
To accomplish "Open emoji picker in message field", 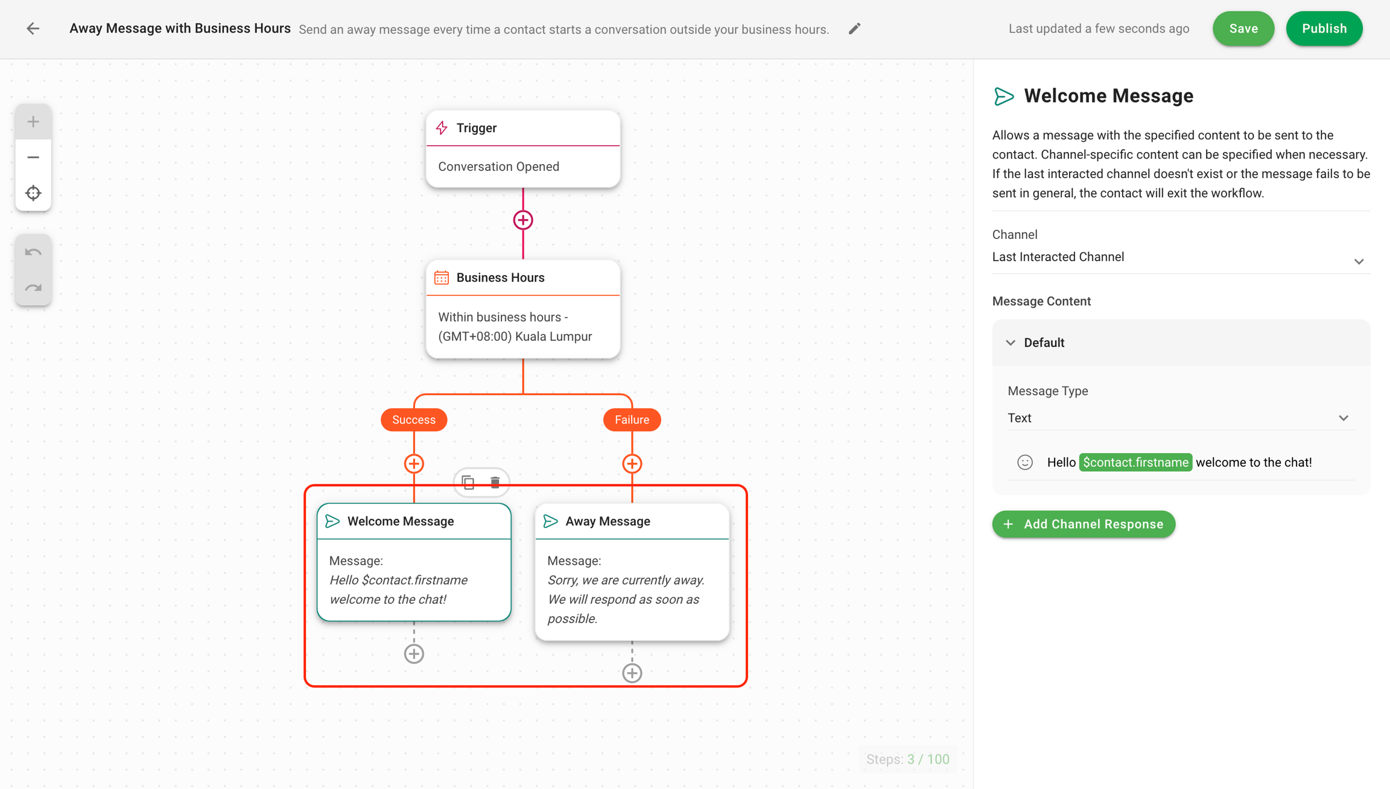I will pyautogui.click(x=1024, y=462).
